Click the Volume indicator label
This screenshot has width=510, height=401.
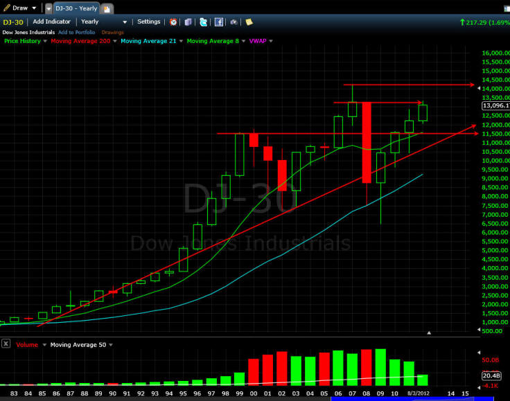tap(27, 345)
